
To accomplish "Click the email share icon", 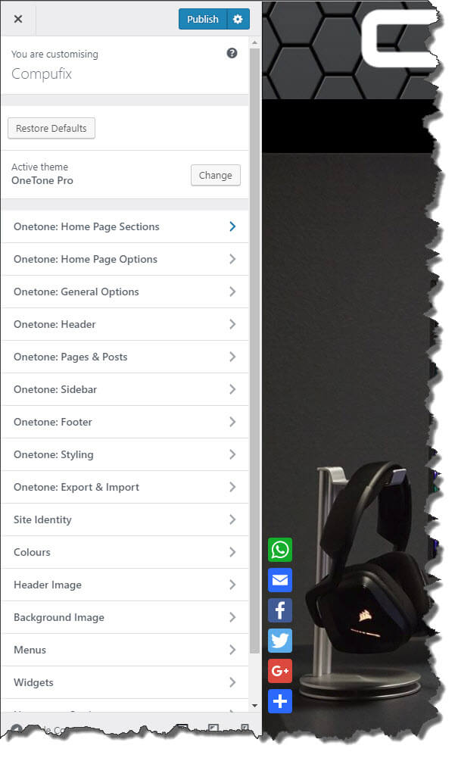I will point(280,579).
